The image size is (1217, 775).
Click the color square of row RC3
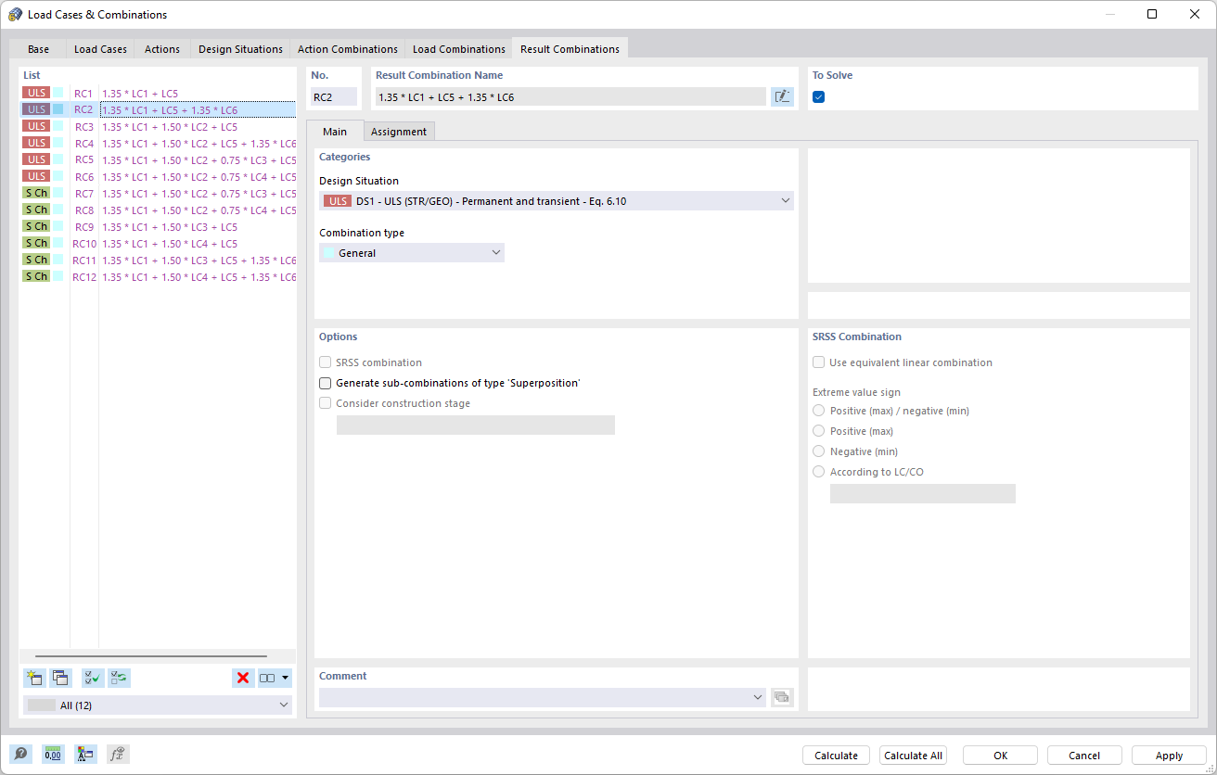tap(58, 126)
